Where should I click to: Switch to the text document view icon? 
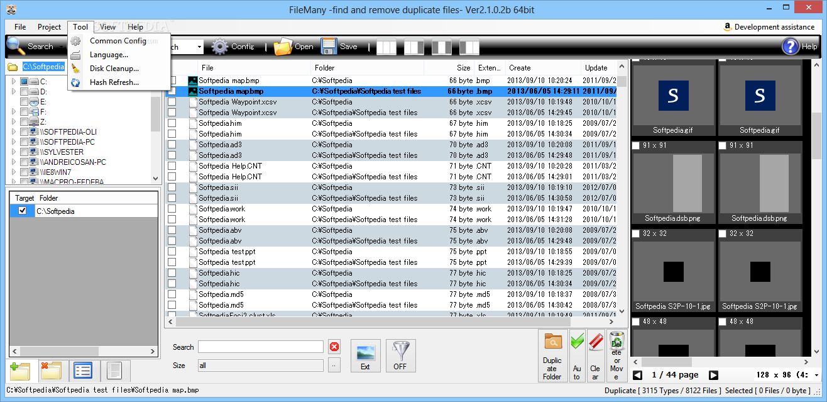pyautogui.click(x=114, y=371)
